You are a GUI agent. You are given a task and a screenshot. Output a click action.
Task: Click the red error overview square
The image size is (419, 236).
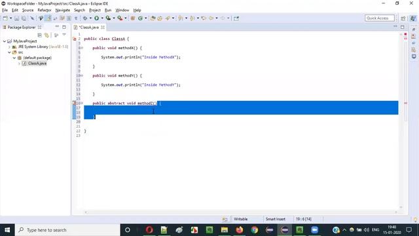(x=405, y=34)
